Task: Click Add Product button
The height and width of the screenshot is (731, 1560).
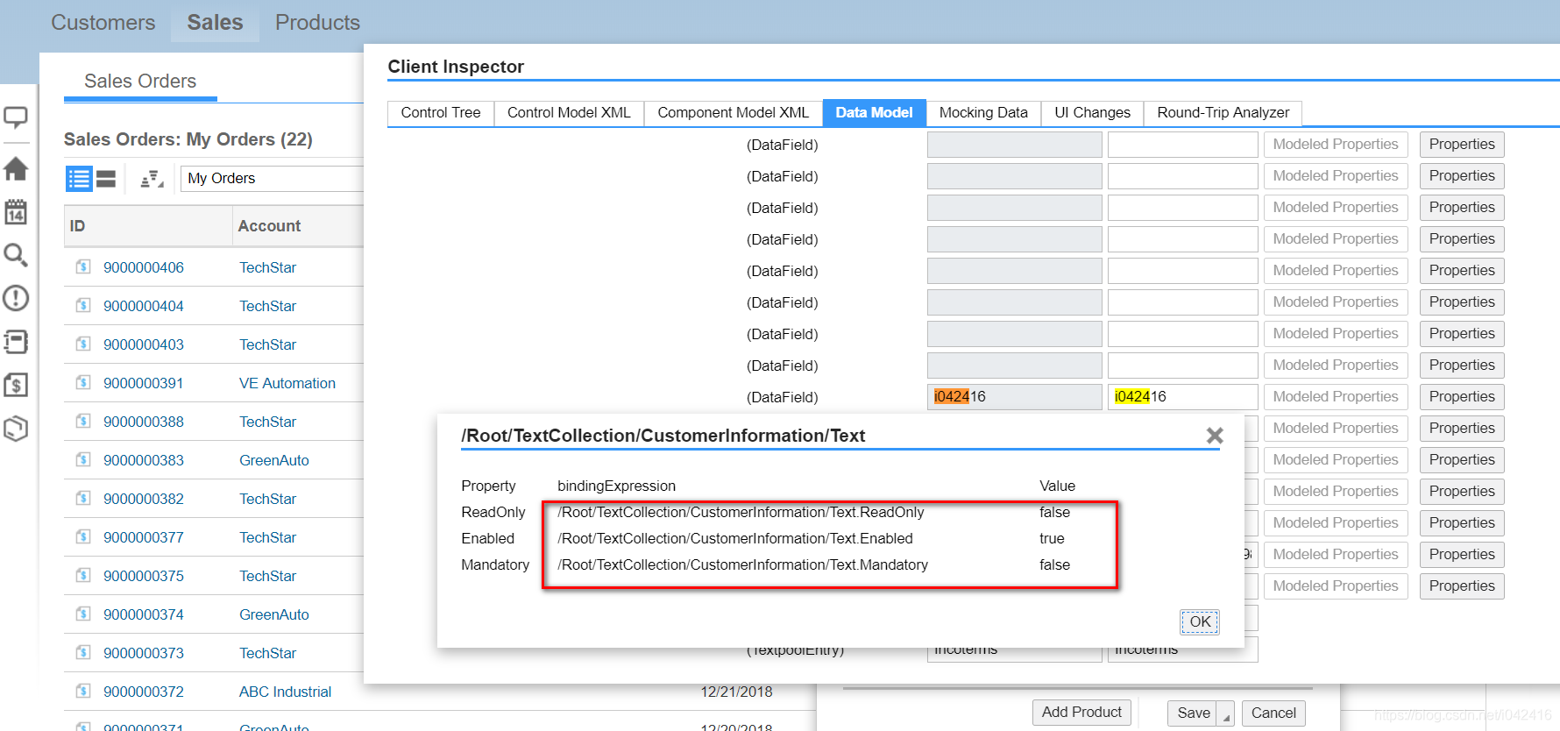Action: tap(1081, 713)
